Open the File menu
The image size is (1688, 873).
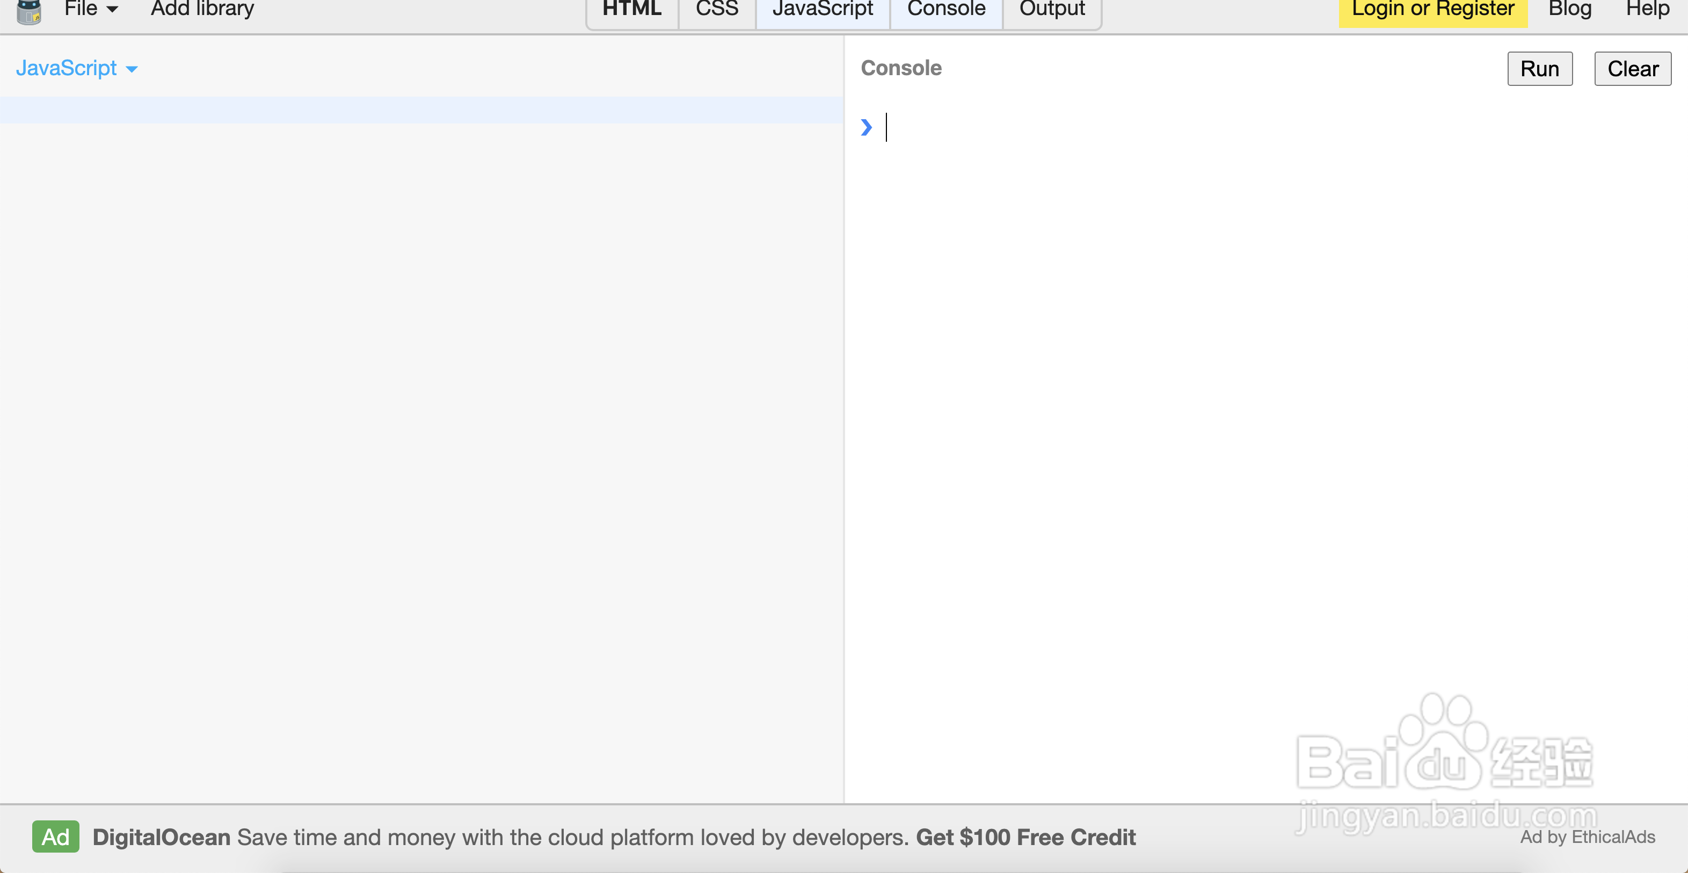click(x=91, y=9)
